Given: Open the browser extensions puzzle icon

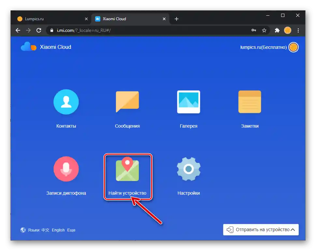Looking at the screenshot, I should coord(277,30).
